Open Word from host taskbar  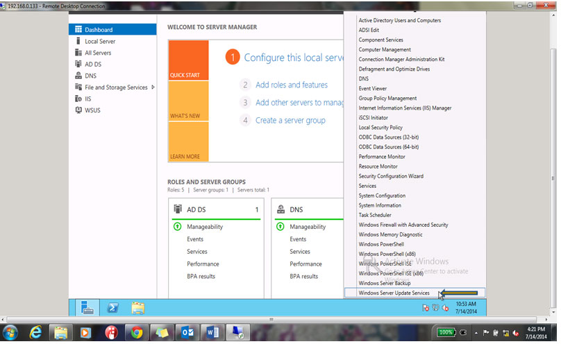213,333
